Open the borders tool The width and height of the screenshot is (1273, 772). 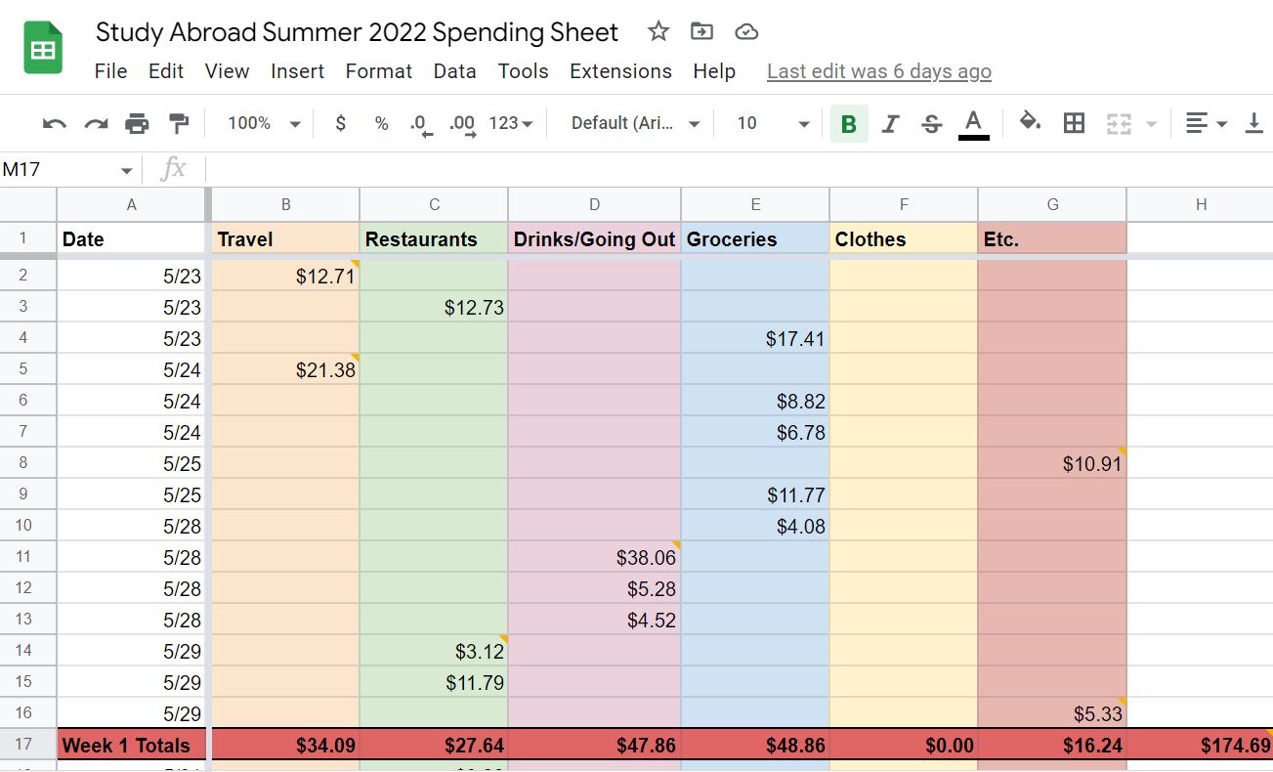click(x=1074, y=123)
